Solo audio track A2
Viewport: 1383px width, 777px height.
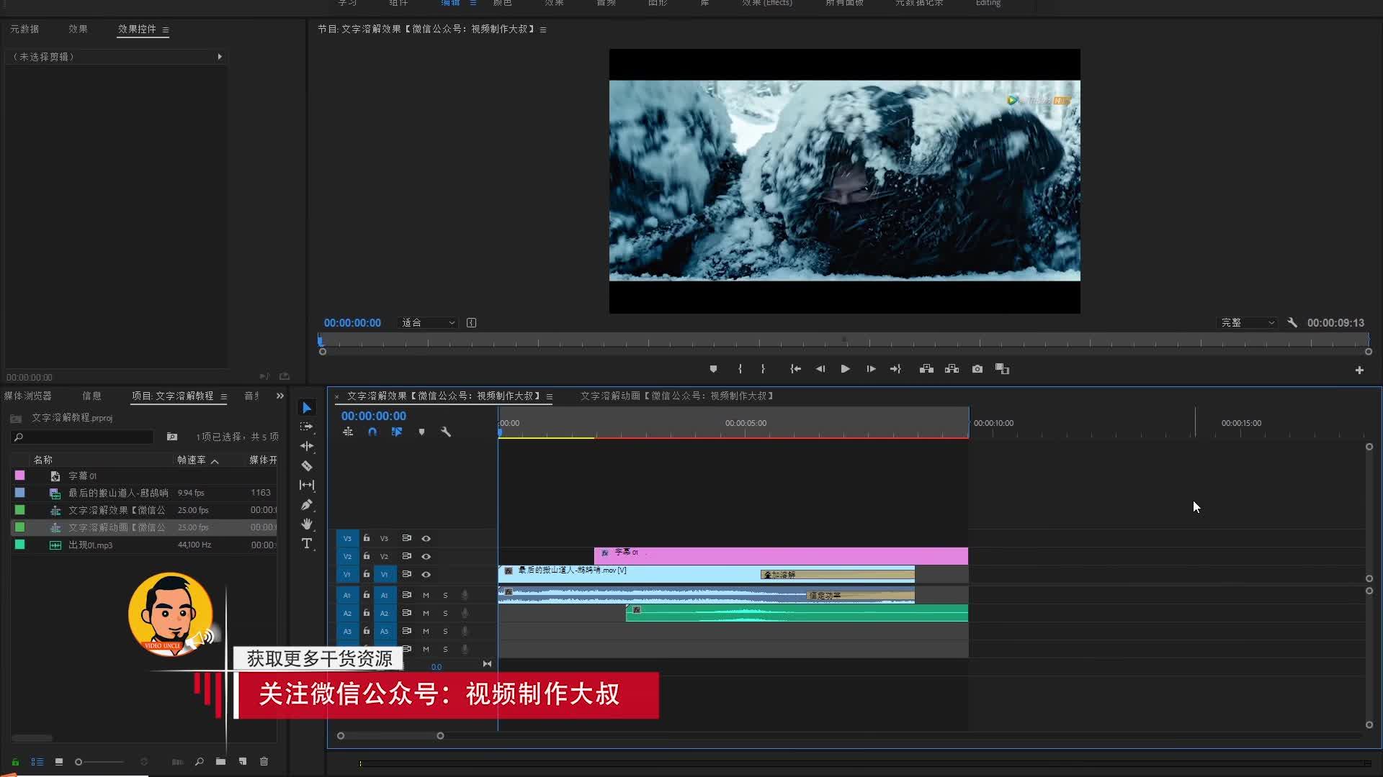point(445,613)
